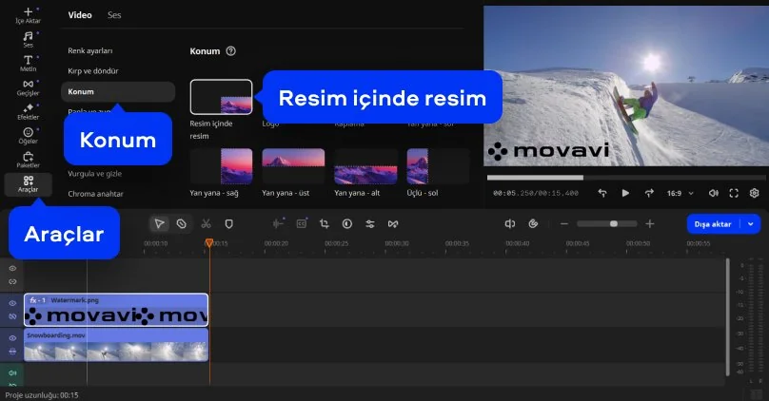Click the İçe Aktar import icon
Screen dimensions: 769x401
tap(28, 12)
